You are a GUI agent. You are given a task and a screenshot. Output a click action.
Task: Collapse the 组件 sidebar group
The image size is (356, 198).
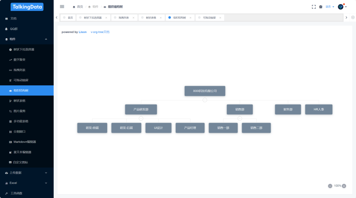tap(27, 39)
